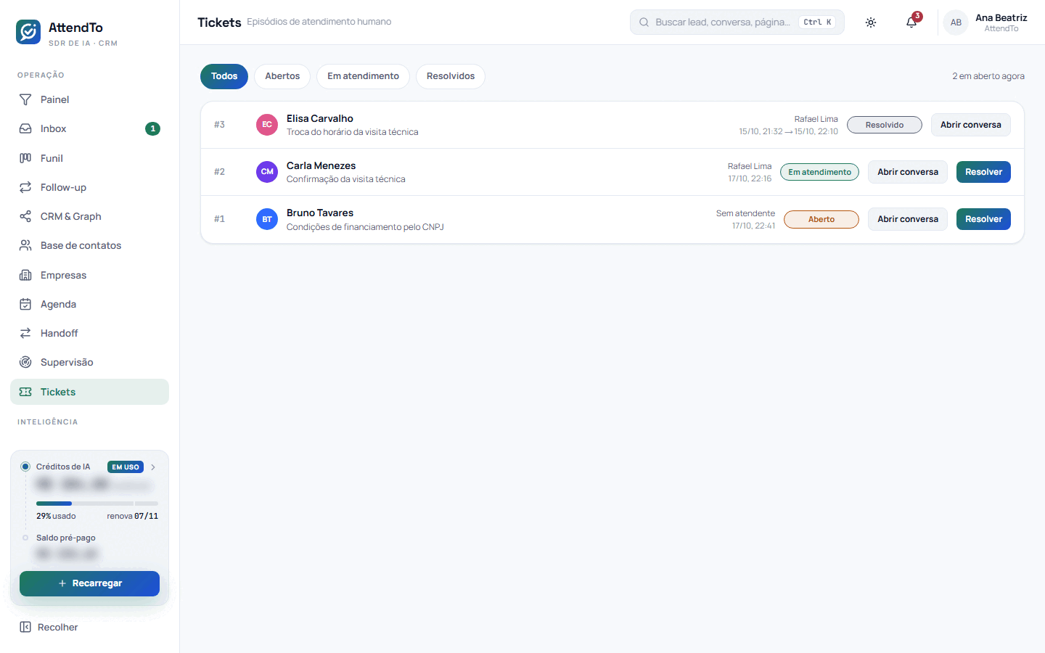The width and height of the screenshot is (1045, 653).
Task: Open conversation for Elisa Carvalho
Action: coord(971,125)
